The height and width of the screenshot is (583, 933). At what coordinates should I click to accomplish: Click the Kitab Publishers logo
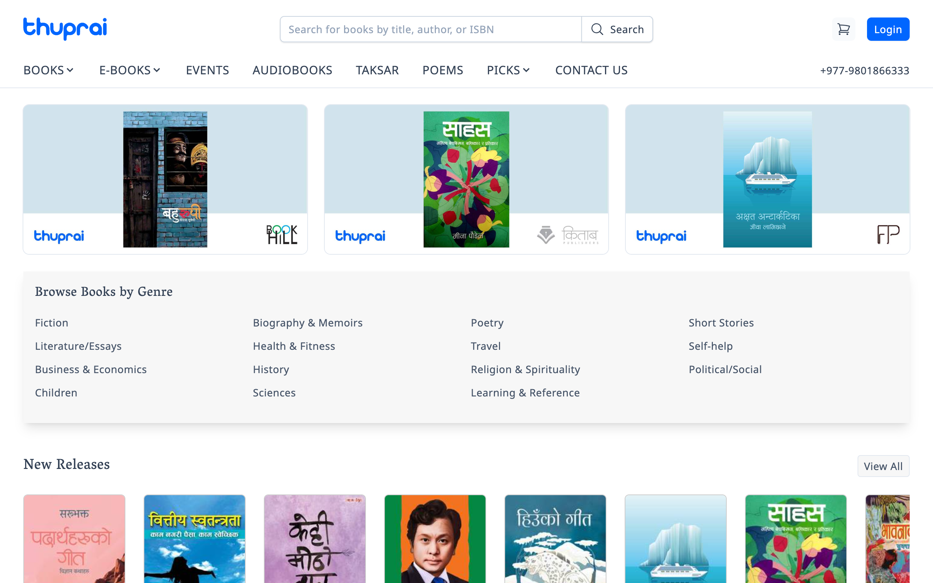coord(568,235)
